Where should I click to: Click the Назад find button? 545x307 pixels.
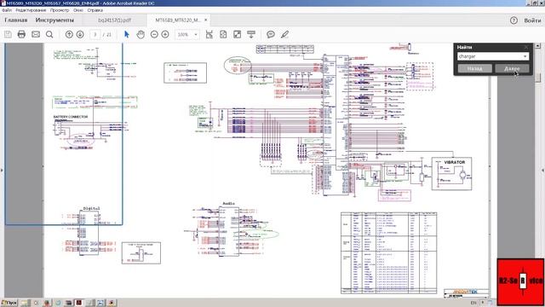(x=475, y=68)
